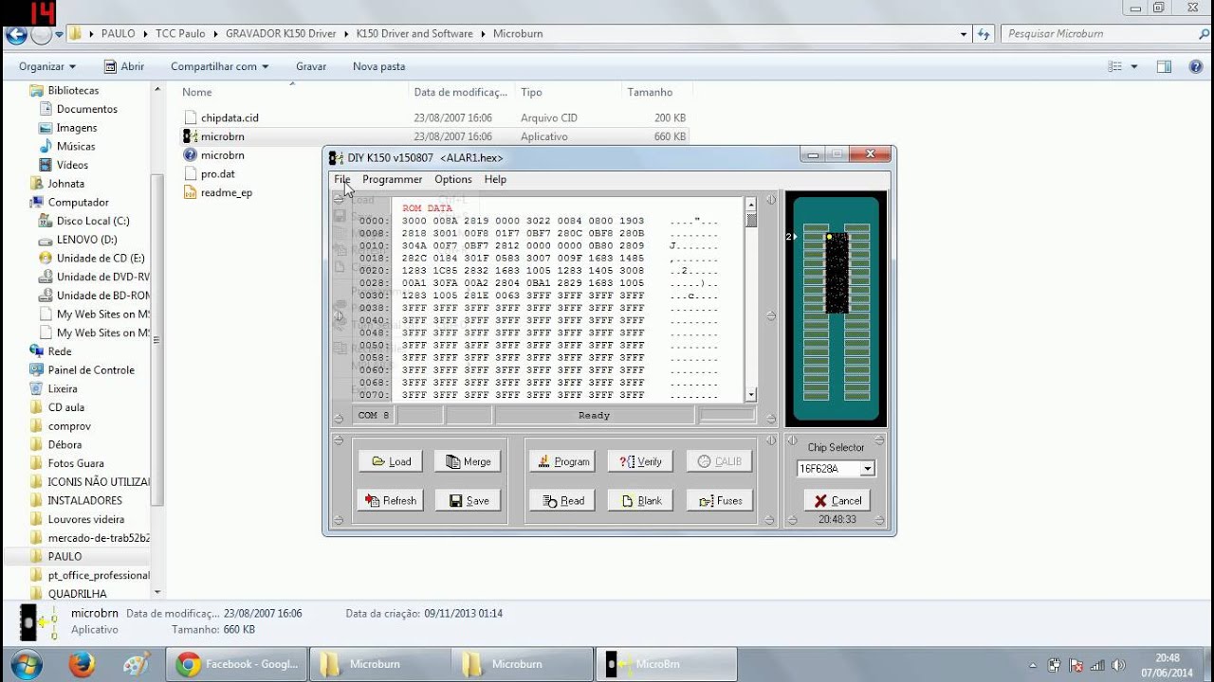1214x682 pixels.
Task: Select the microbrn application file
Action: (222, 136)
